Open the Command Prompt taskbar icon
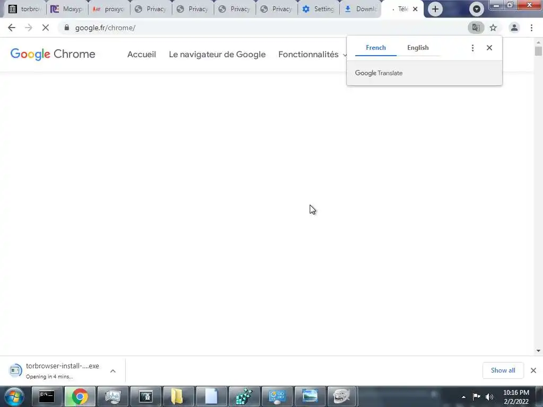The width and height of the screenshot is (543, 407). click(47, 396)
